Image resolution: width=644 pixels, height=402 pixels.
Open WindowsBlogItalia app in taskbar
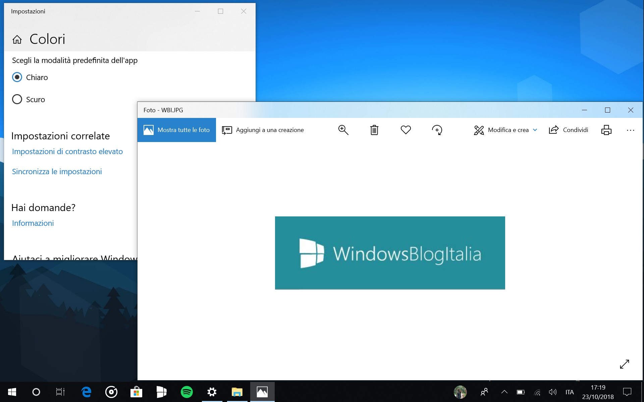pyautogui.click(x=161, y=392)
